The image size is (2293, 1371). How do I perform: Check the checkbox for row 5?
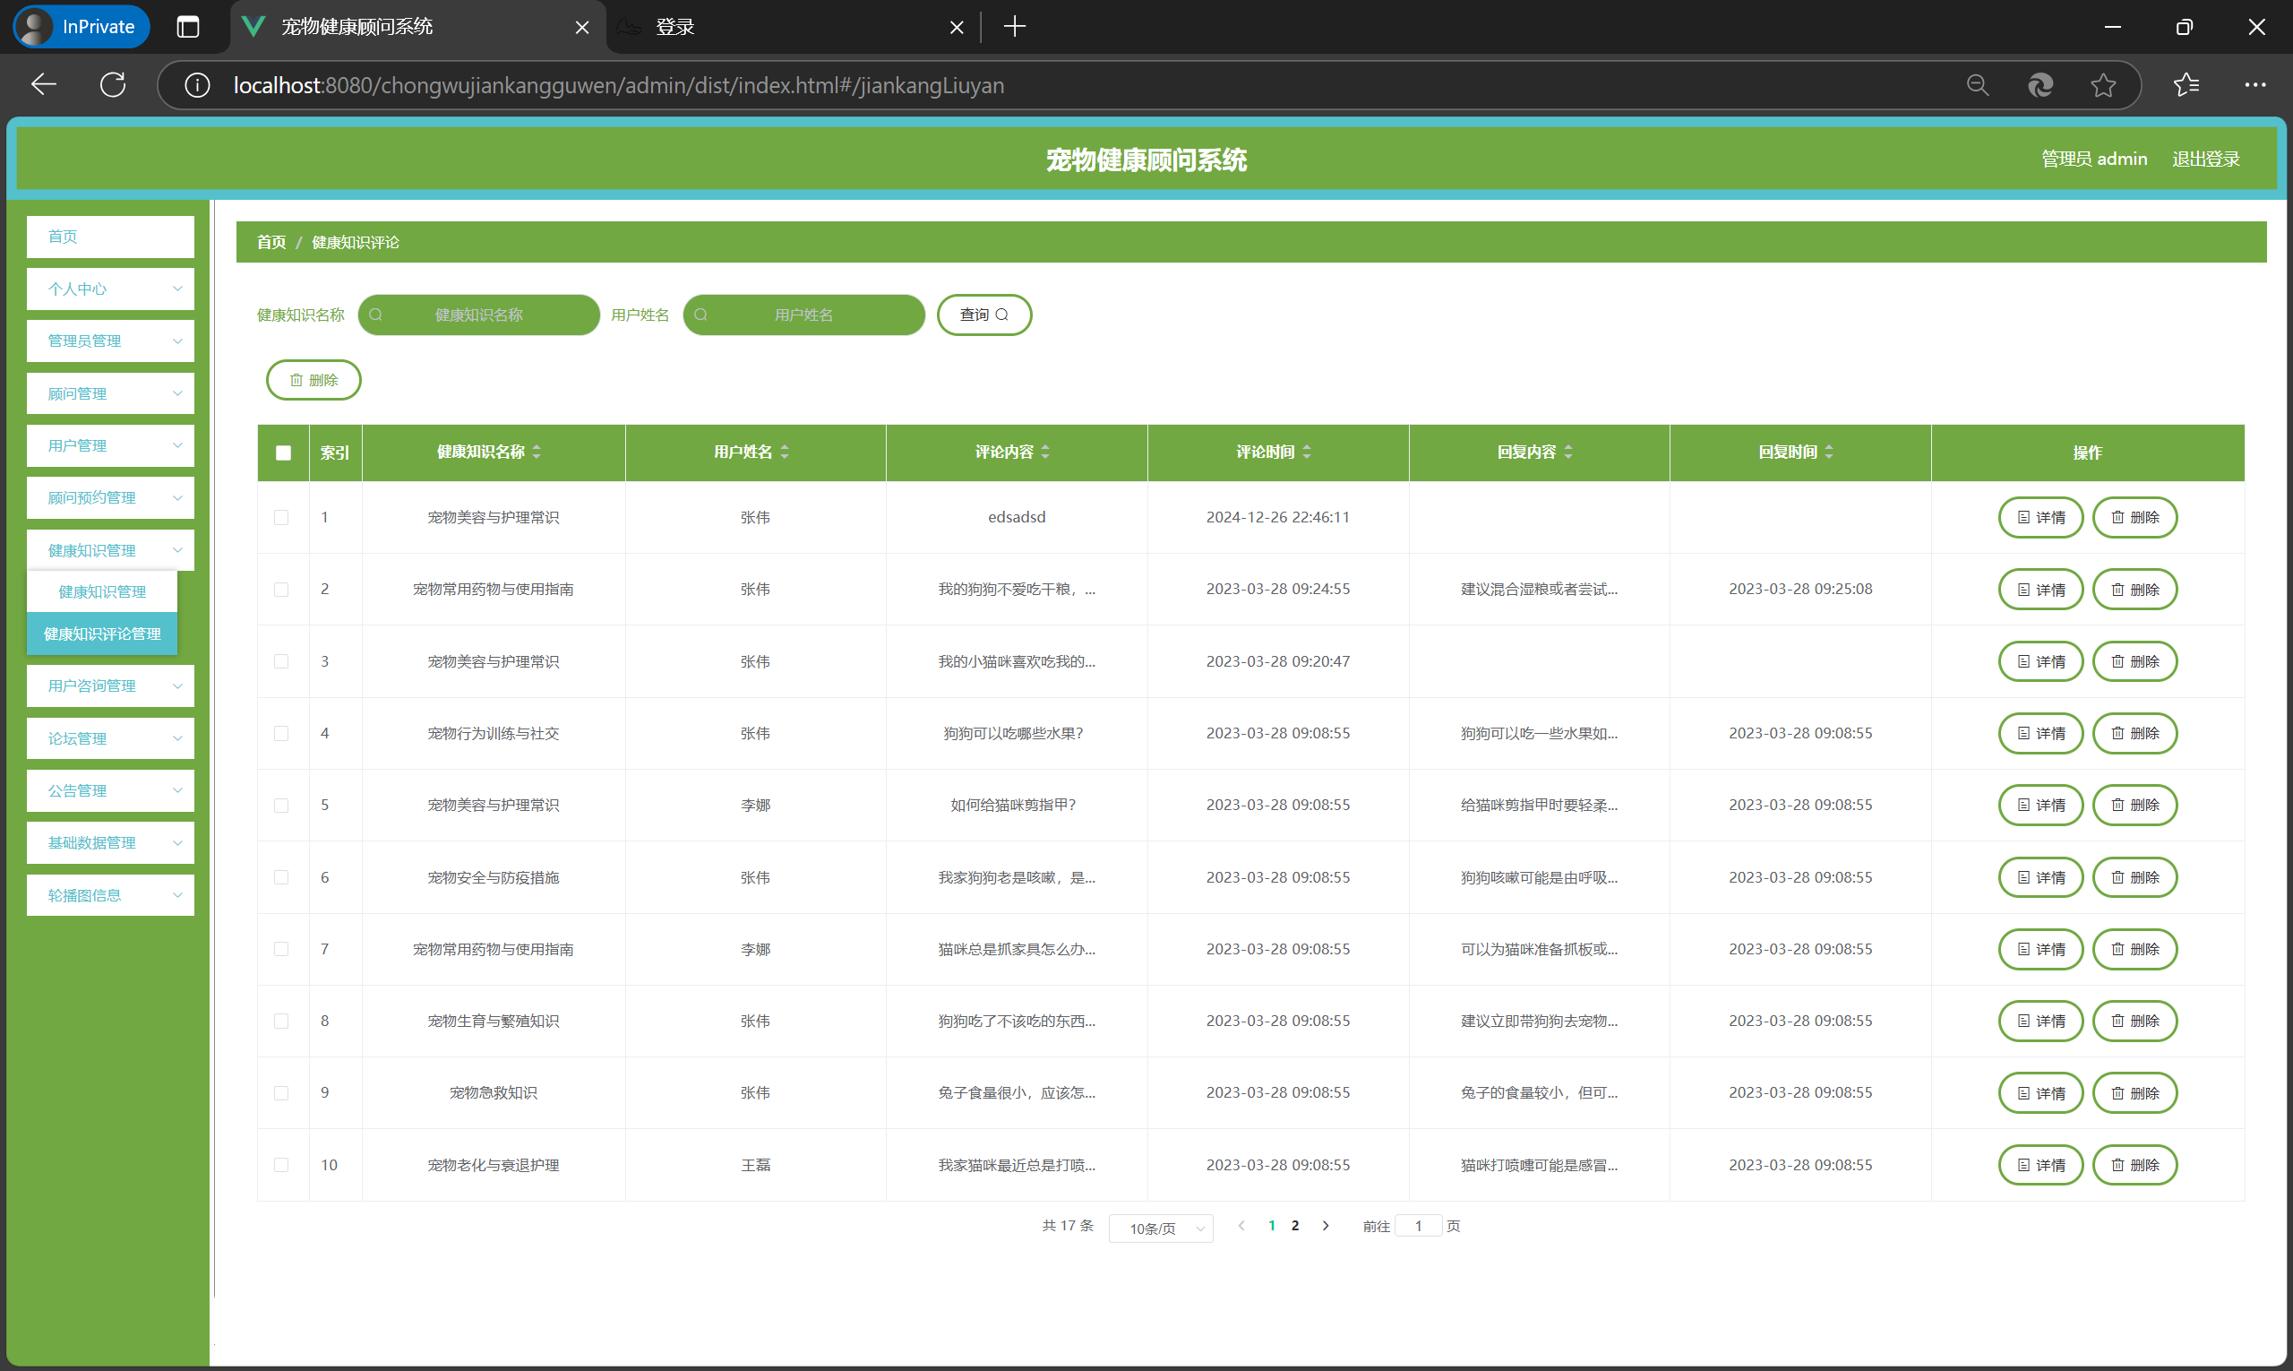tap(281, 806)
